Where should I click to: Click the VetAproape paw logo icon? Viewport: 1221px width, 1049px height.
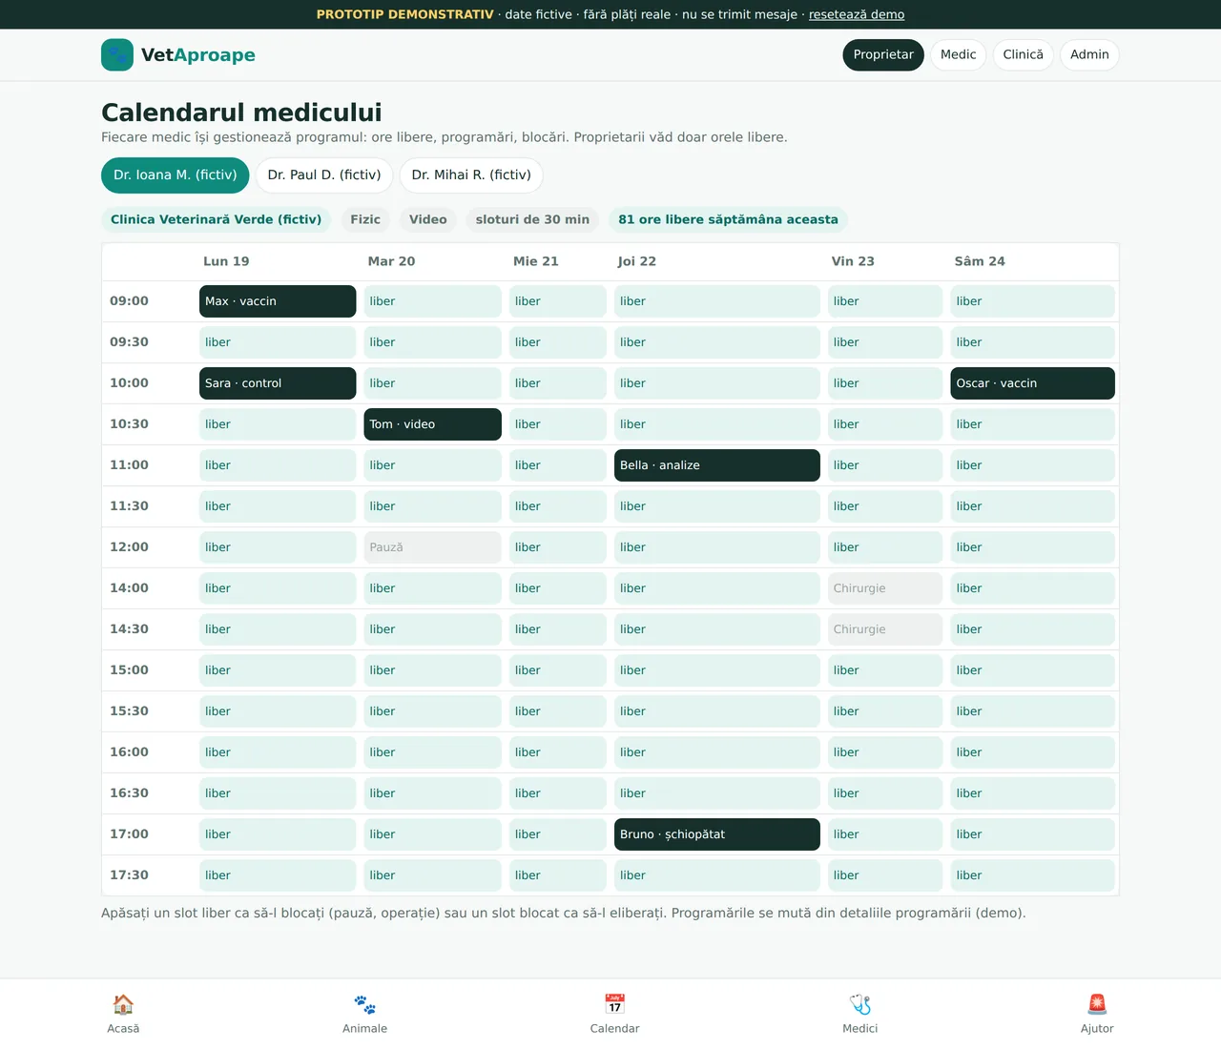coord(117,55)
